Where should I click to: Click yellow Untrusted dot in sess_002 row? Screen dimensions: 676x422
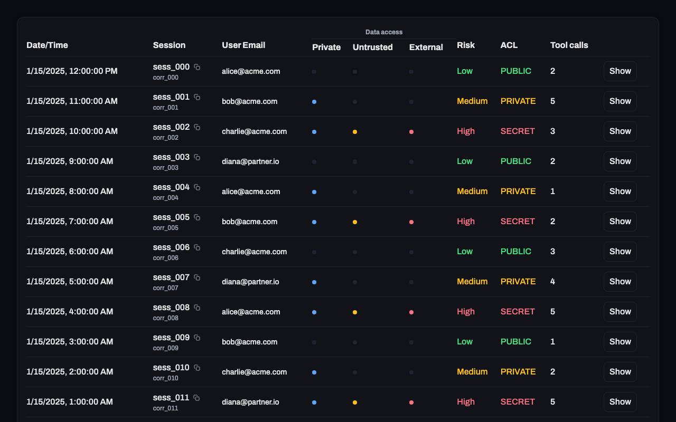coord(355,132)
